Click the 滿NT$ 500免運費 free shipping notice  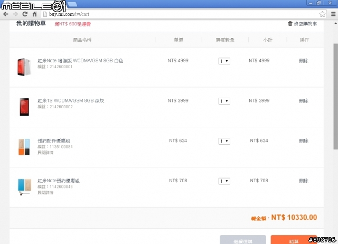click(x=72, y=24)
